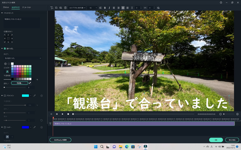The height and width of the screenshot is (150, 241).
Task: Zoom out the timeline with minus icon
Action: point(221,114)
